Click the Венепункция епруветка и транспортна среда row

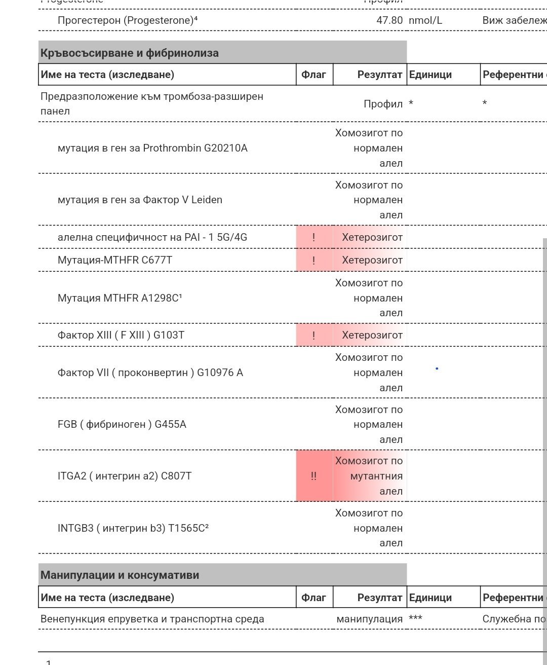pyautogui.click(x=152, y=619)
